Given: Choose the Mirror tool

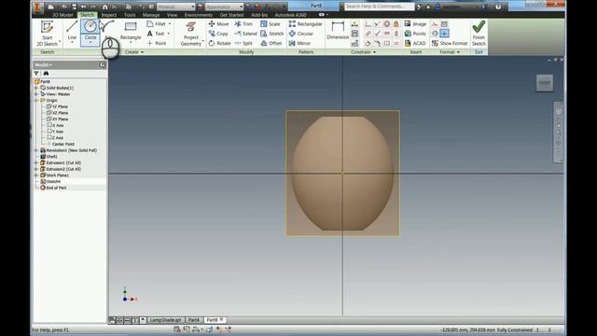Looking at the screenshot, I should [x=299, y=44].
